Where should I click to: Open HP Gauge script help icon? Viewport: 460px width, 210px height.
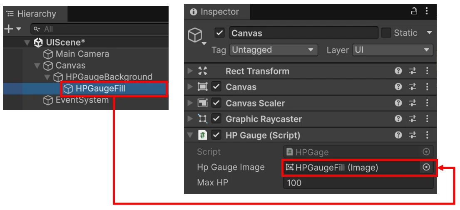[x=398, y=135]
